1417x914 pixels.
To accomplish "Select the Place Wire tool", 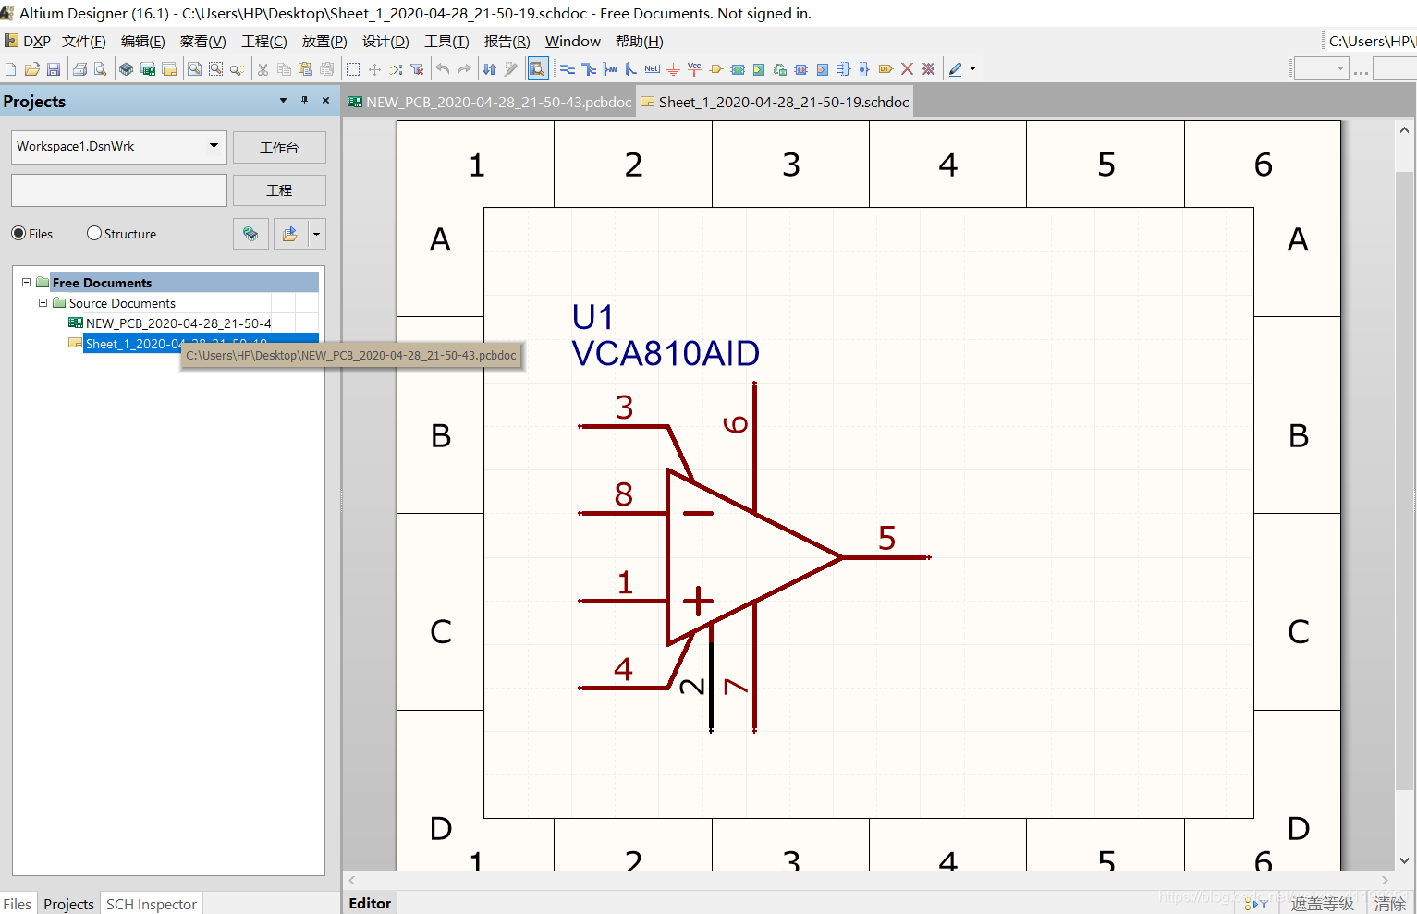I will [568, 69].
